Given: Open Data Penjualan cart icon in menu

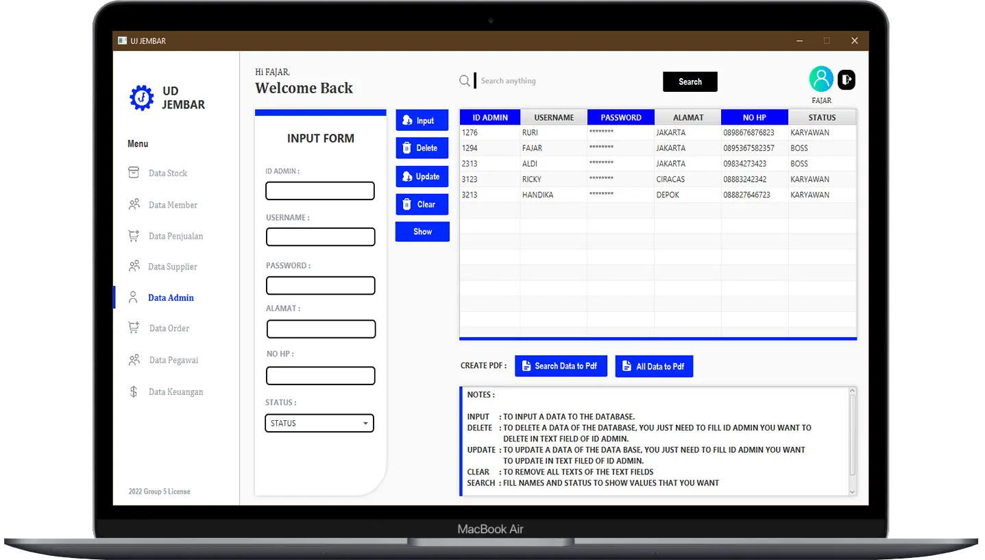Looking at the screenshot, I should pos(134,236).
